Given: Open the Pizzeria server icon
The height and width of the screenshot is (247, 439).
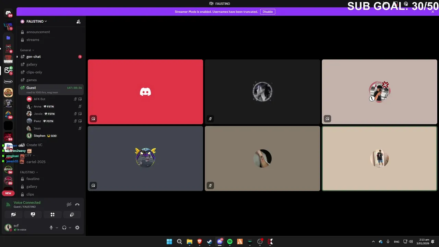Looking at the screenshot, I should (x=8, y=93).
